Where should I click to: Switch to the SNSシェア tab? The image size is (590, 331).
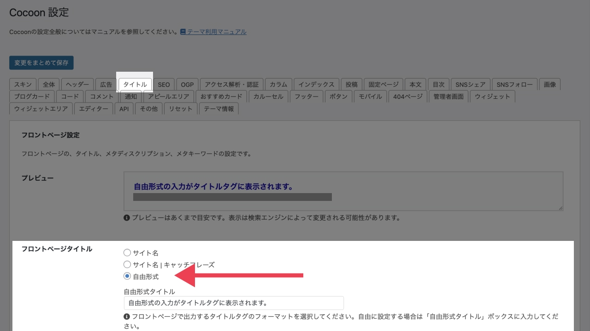click(x=471, y=85)
